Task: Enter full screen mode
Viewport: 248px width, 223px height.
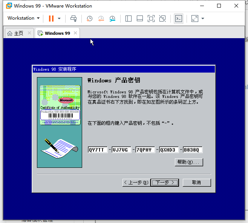Action: (151, 19)
